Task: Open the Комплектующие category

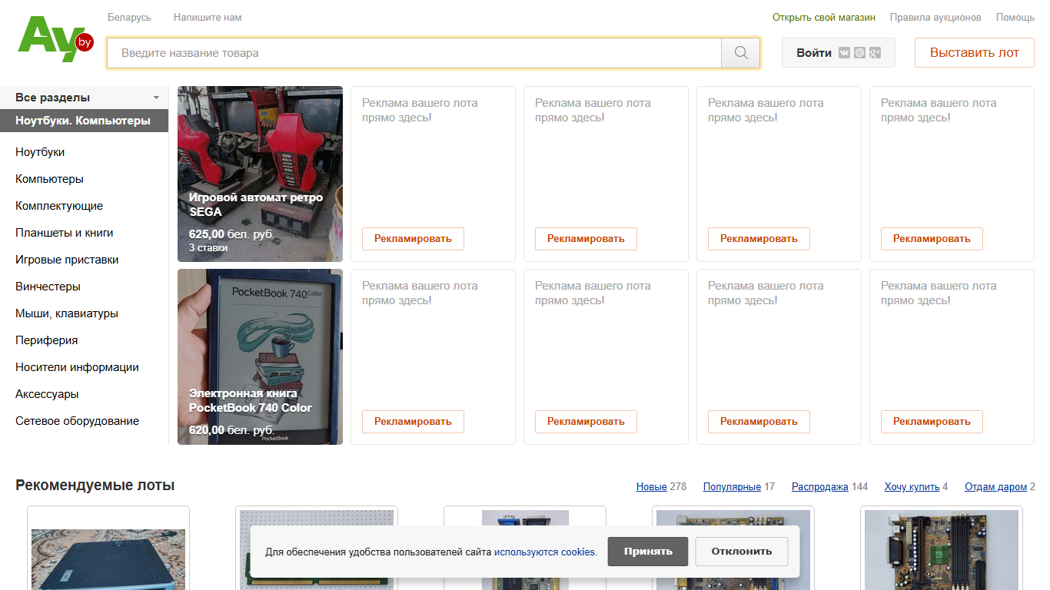Action: coord(59,206)
